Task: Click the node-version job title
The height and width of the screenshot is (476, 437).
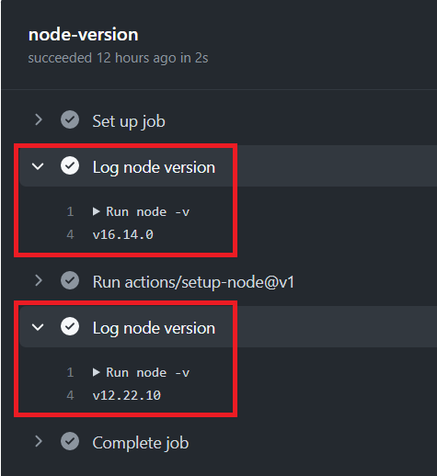Action: coord(84,35)
